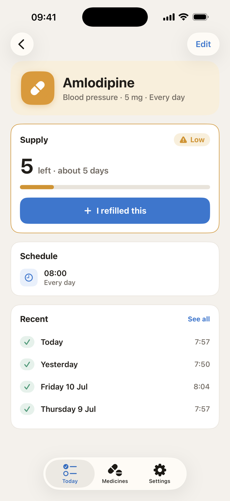Tap the Low warning triangle badge
The width and height of the screenshot is (230, 501).
(x=192, y=140)
